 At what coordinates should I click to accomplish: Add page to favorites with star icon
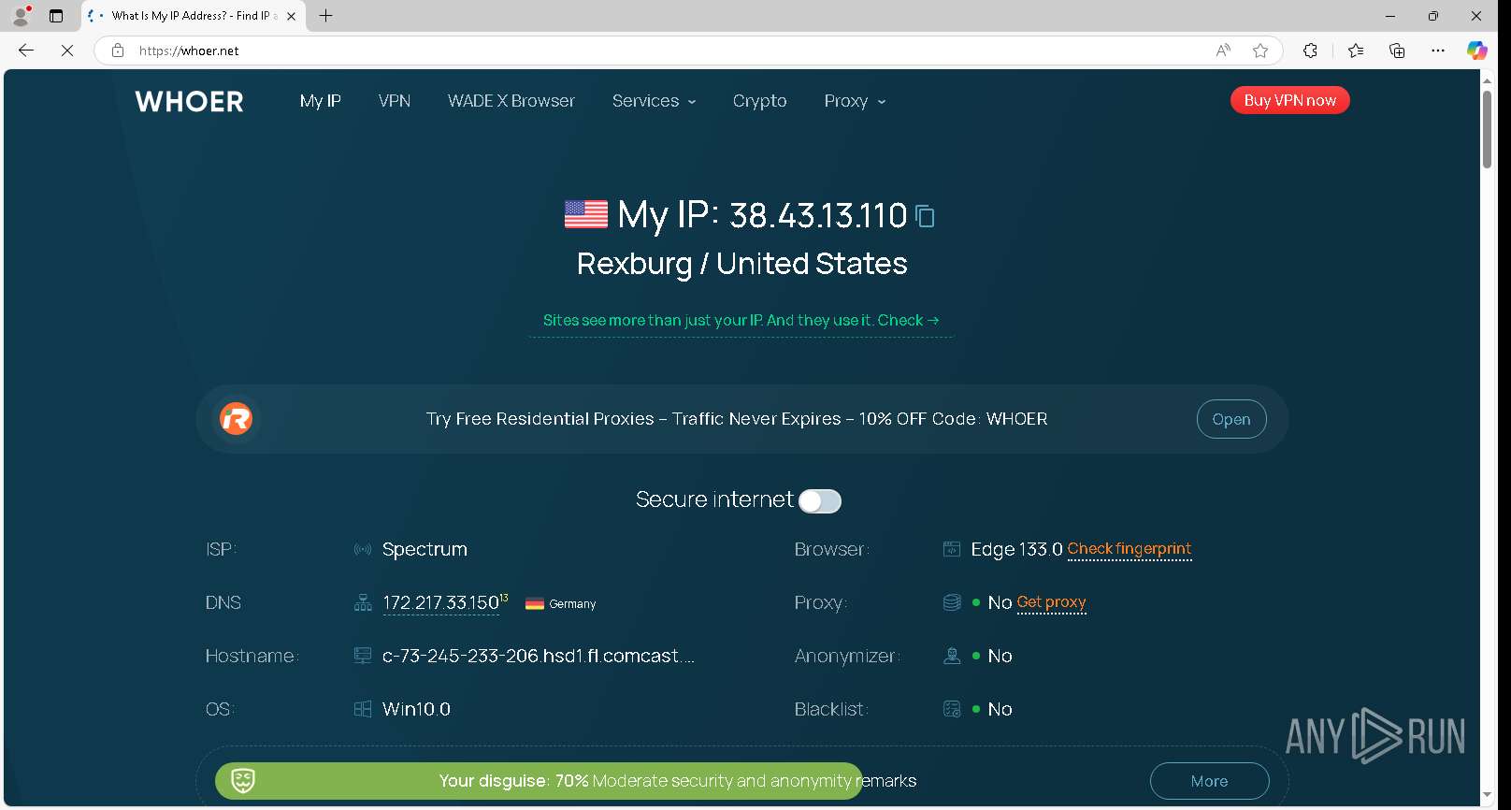point(1260,51)
